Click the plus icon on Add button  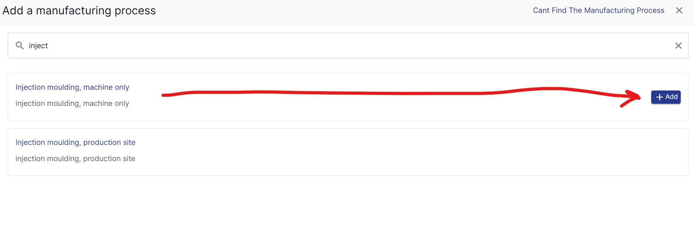659,97
